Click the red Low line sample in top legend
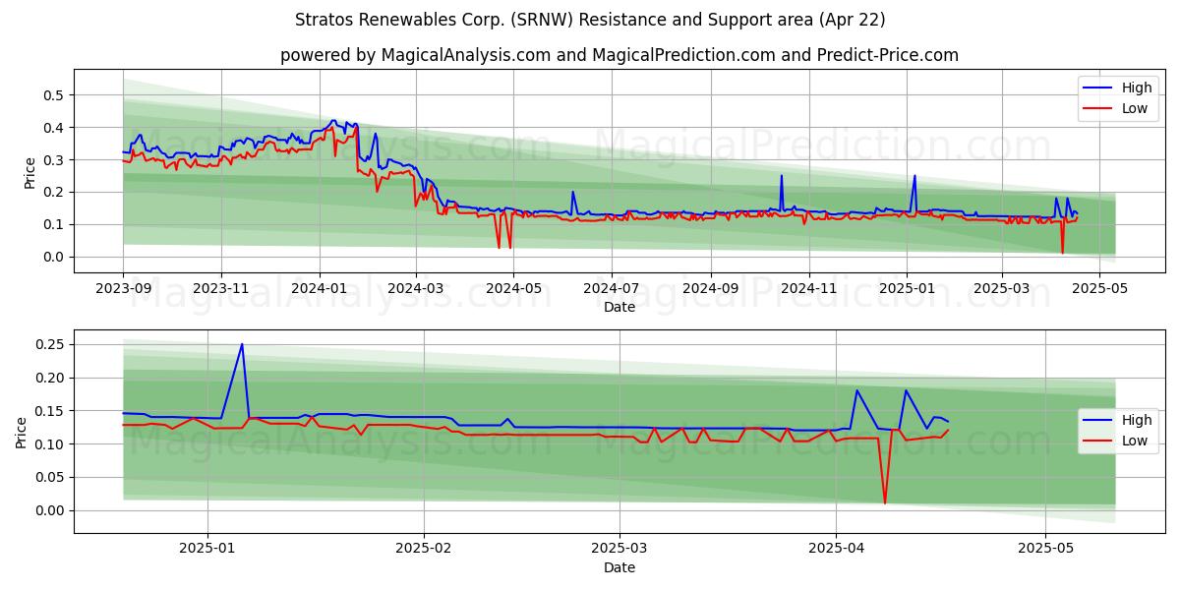Screen dimensions: 1180x590 [x=1099, y=109]
